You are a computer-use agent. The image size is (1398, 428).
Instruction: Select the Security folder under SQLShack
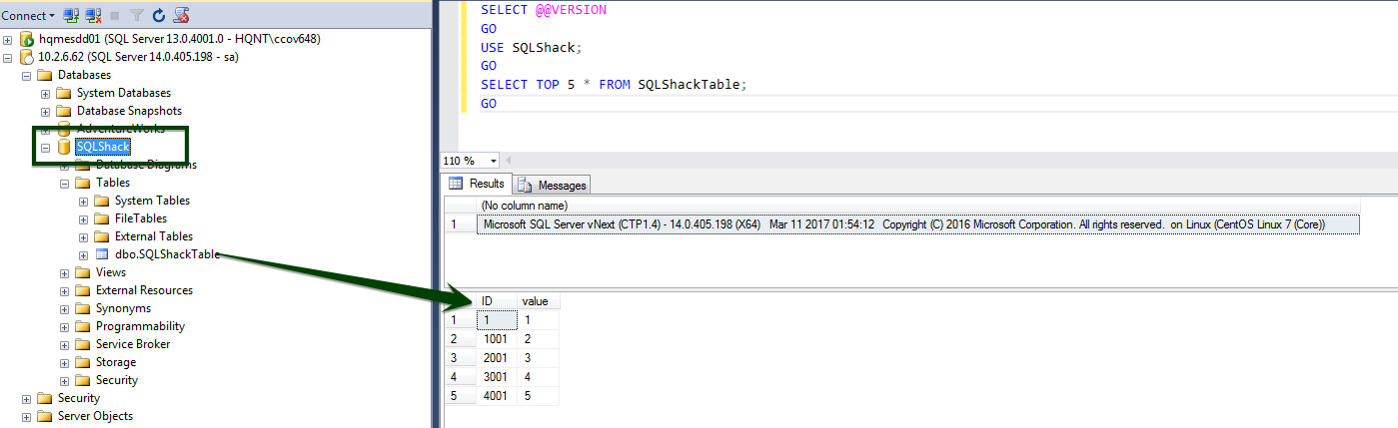click(x=117, y=380)
